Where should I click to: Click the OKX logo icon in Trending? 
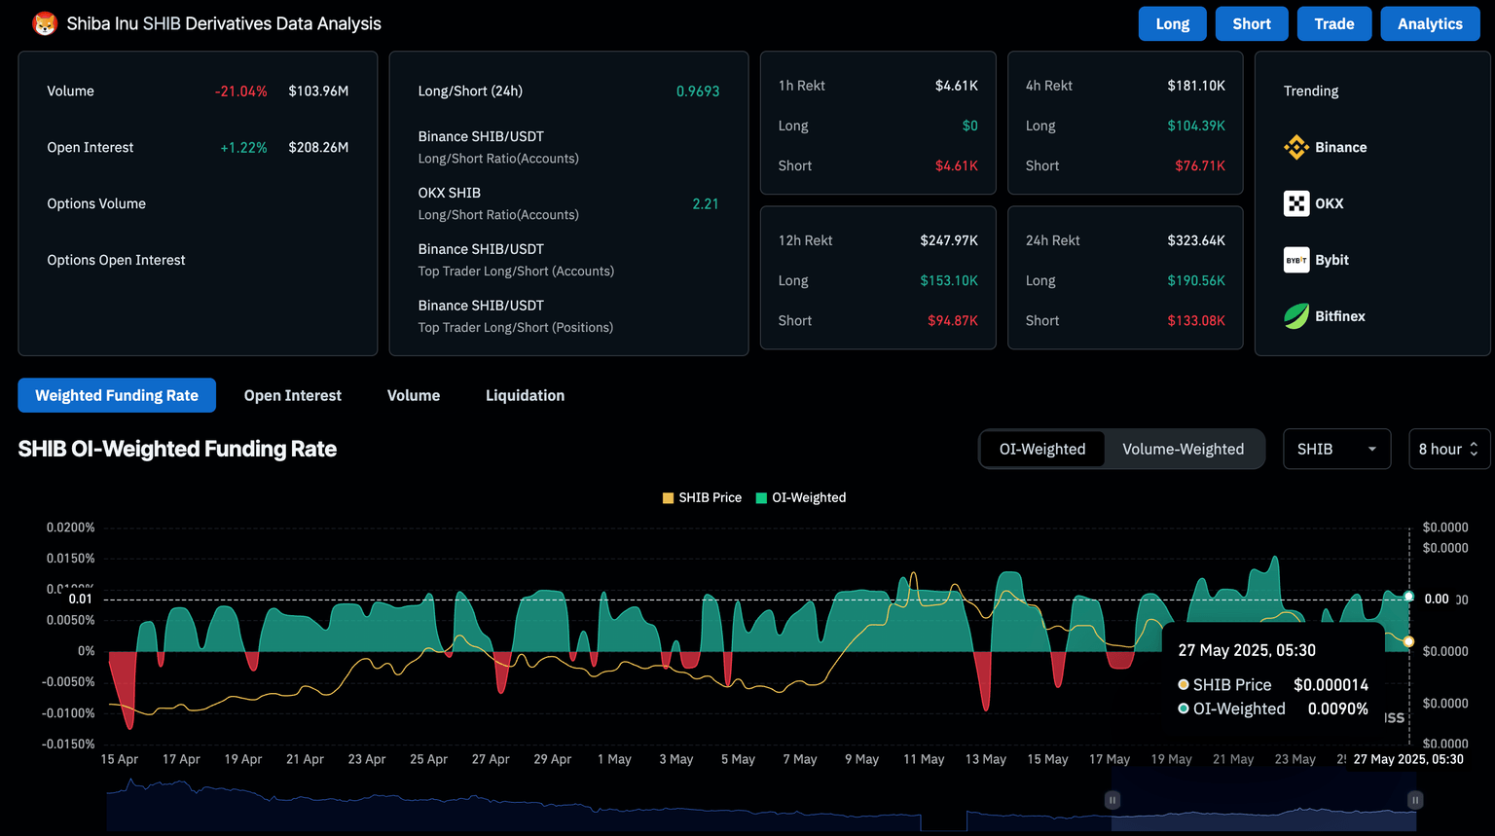[1296, 203]
